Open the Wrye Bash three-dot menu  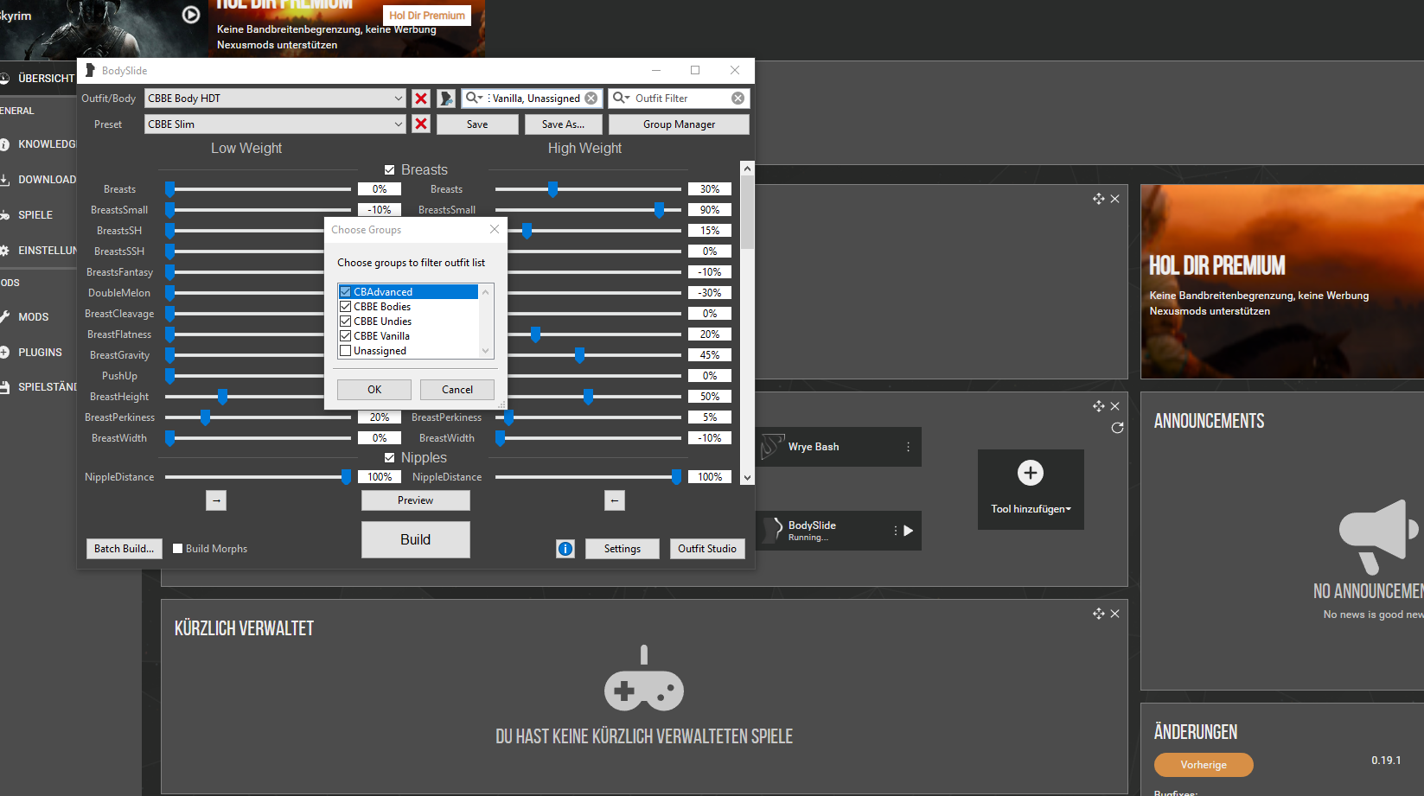908,447
